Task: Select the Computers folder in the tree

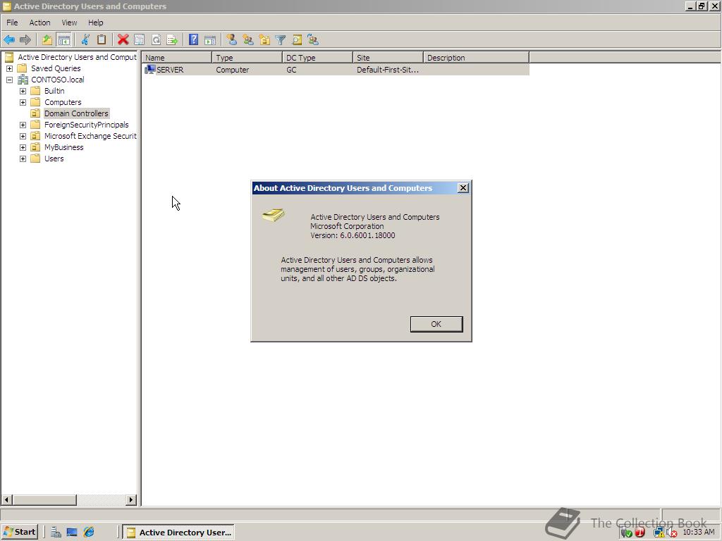Action: coord(63,102)
